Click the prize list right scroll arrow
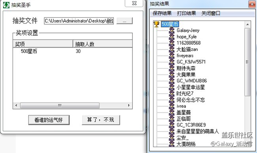The width and height of the screenshot is (257, 153). [129, 105]
